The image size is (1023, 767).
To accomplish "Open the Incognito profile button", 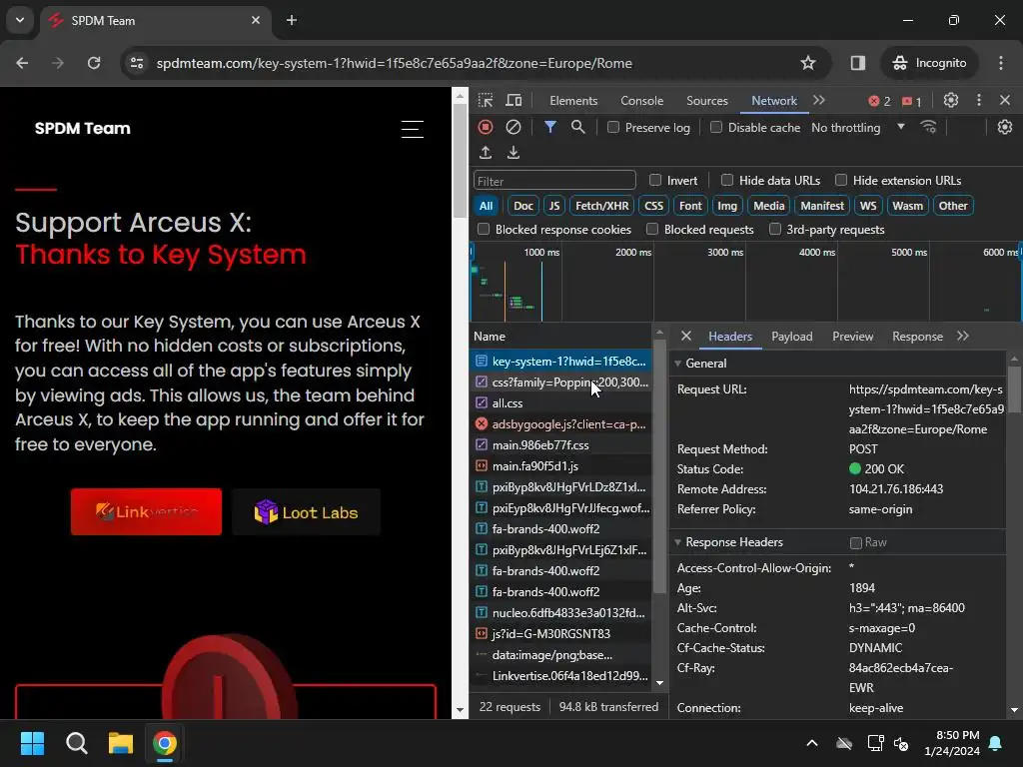I will tap(930, 63).
